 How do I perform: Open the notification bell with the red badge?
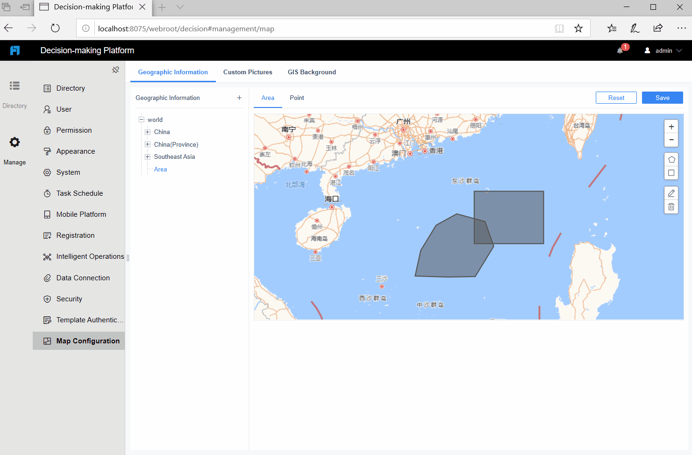pos(620,50)
